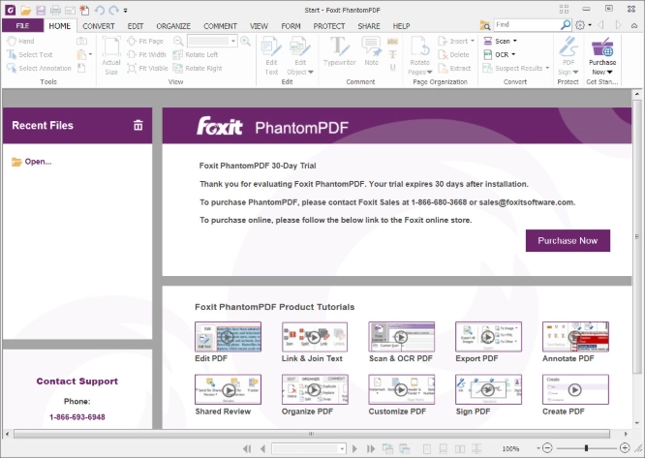The width and height of the screenshot is (645, 458).
Task: Open the Sign PDF tutorial thumbnail
Action: (x=488, y=389)
